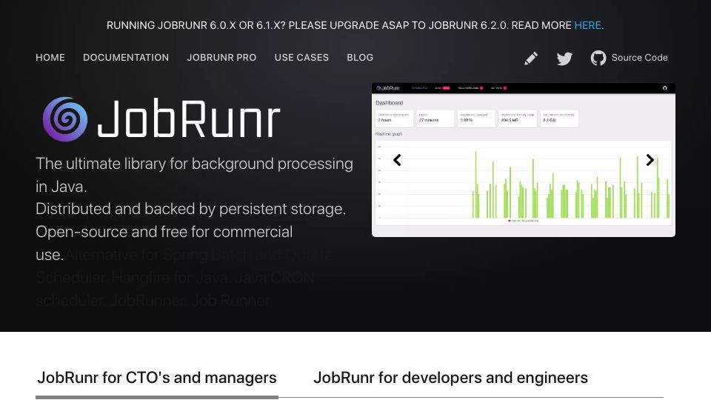Open the Twitter bird icon
The image size is (711, 400).
564,58
